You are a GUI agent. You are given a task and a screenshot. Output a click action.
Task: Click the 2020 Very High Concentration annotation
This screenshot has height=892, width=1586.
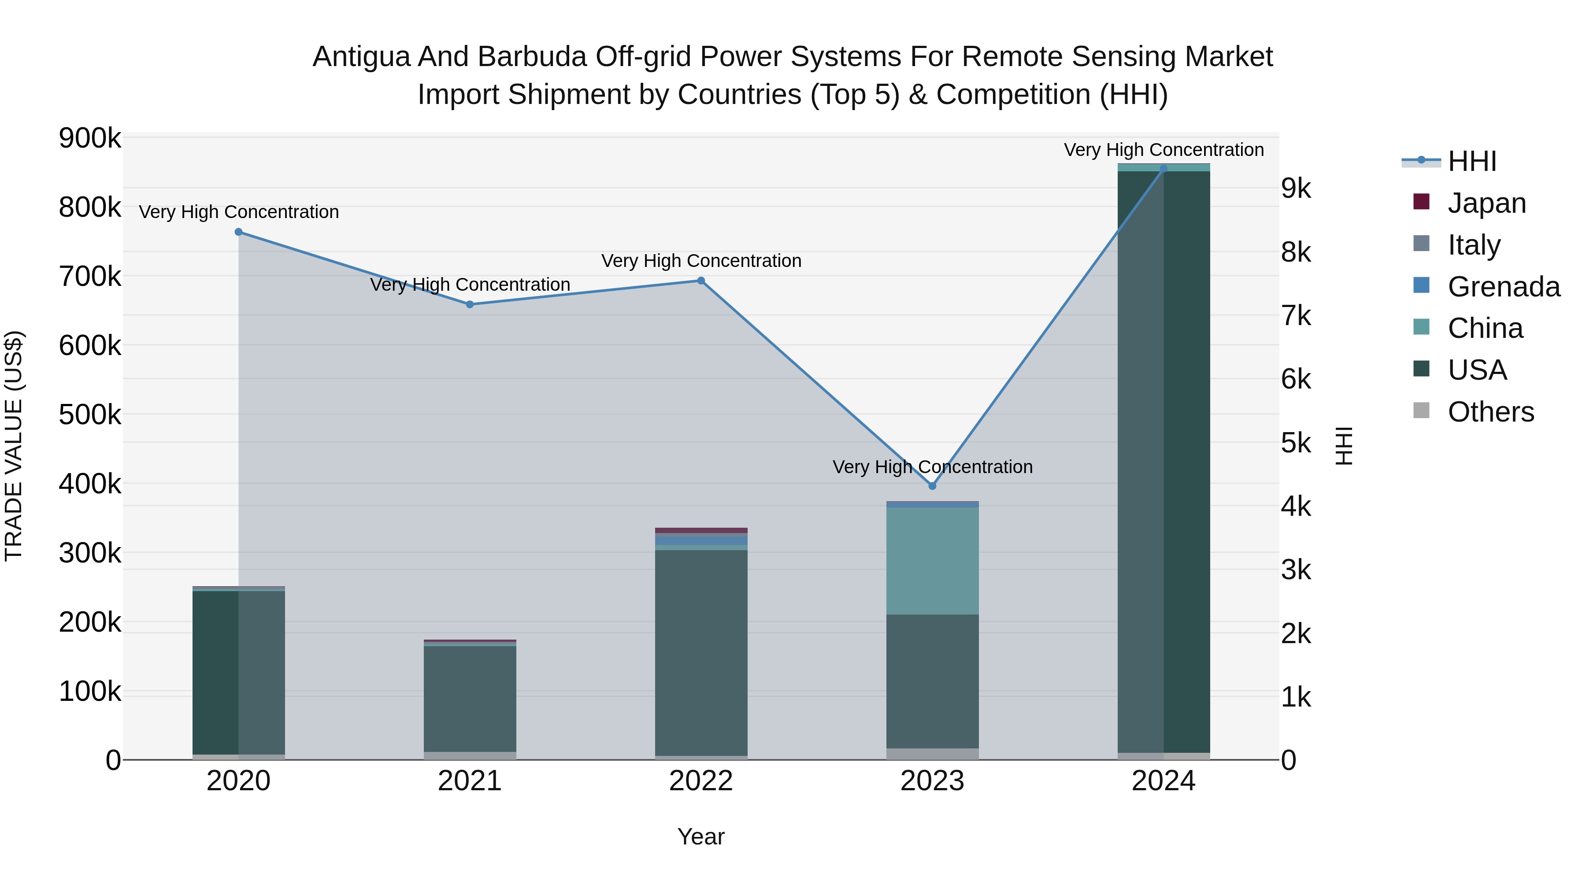[x=239, y=212]
